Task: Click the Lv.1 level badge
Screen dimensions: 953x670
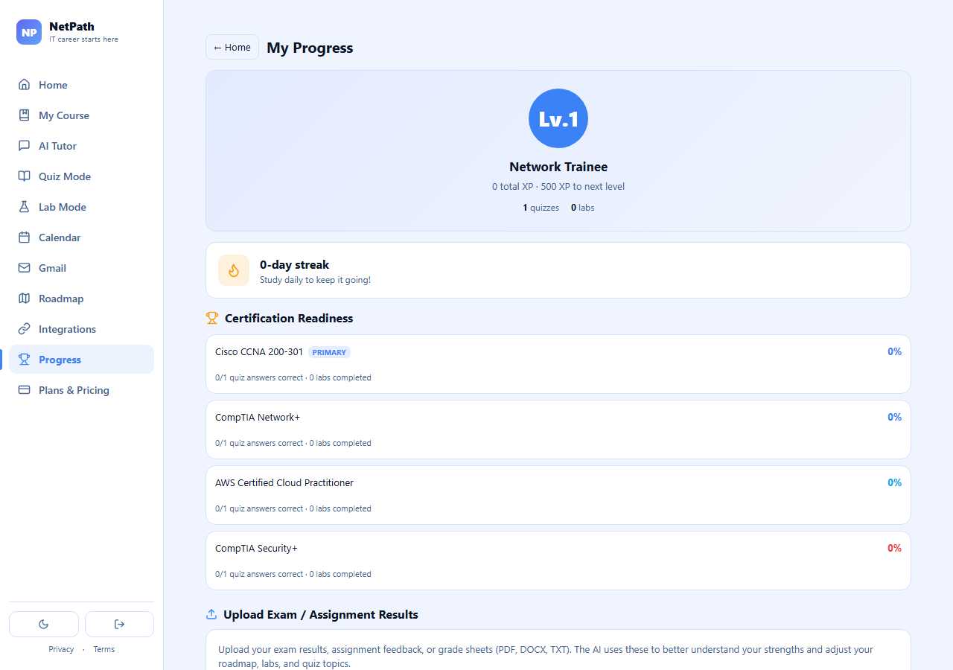Action: coord(558,118)
